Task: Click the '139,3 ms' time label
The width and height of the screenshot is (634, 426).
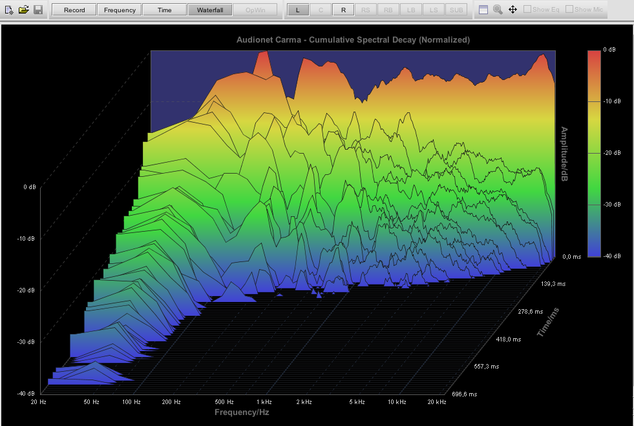Action: point(553,284)
